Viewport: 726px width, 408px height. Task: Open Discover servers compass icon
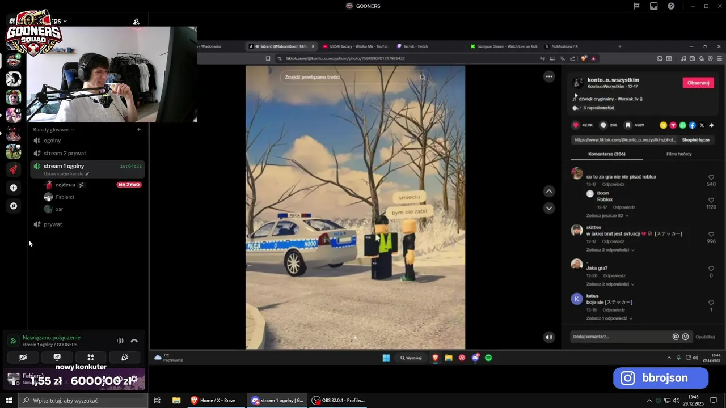14,206
